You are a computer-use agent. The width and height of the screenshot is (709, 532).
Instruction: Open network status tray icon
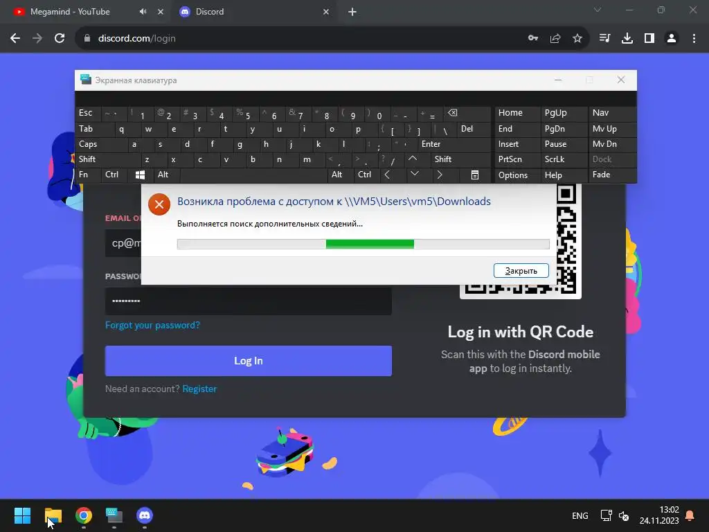click(606, 515)
